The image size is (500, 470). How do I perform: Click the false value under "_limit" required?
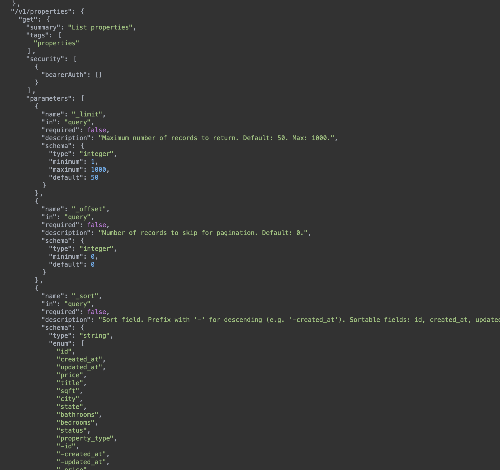[96, 130]
